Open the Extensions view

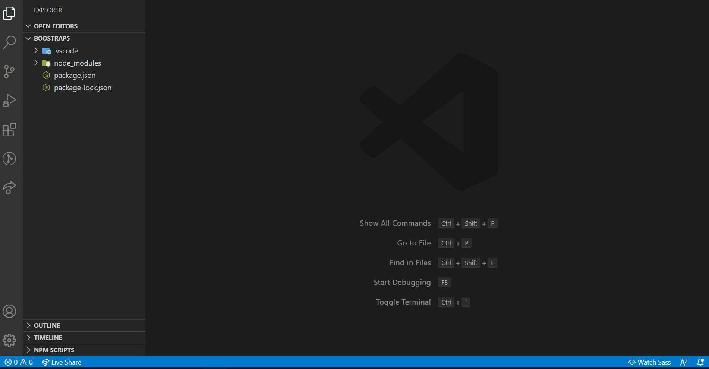pos(9,130)
